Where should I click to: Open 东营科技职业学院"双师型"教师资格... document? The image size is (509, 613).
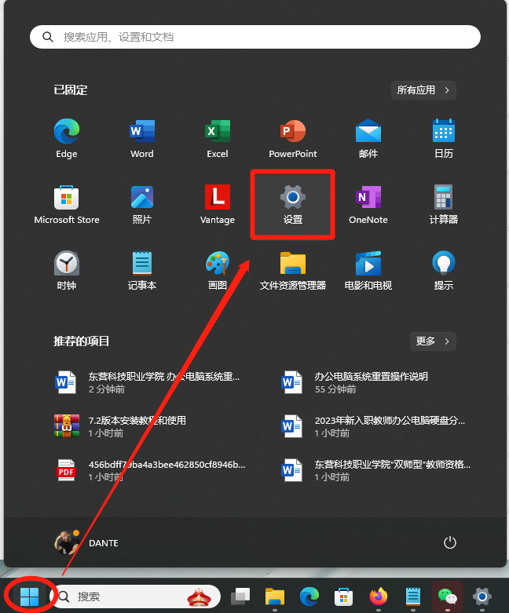(x=376, y=470)
